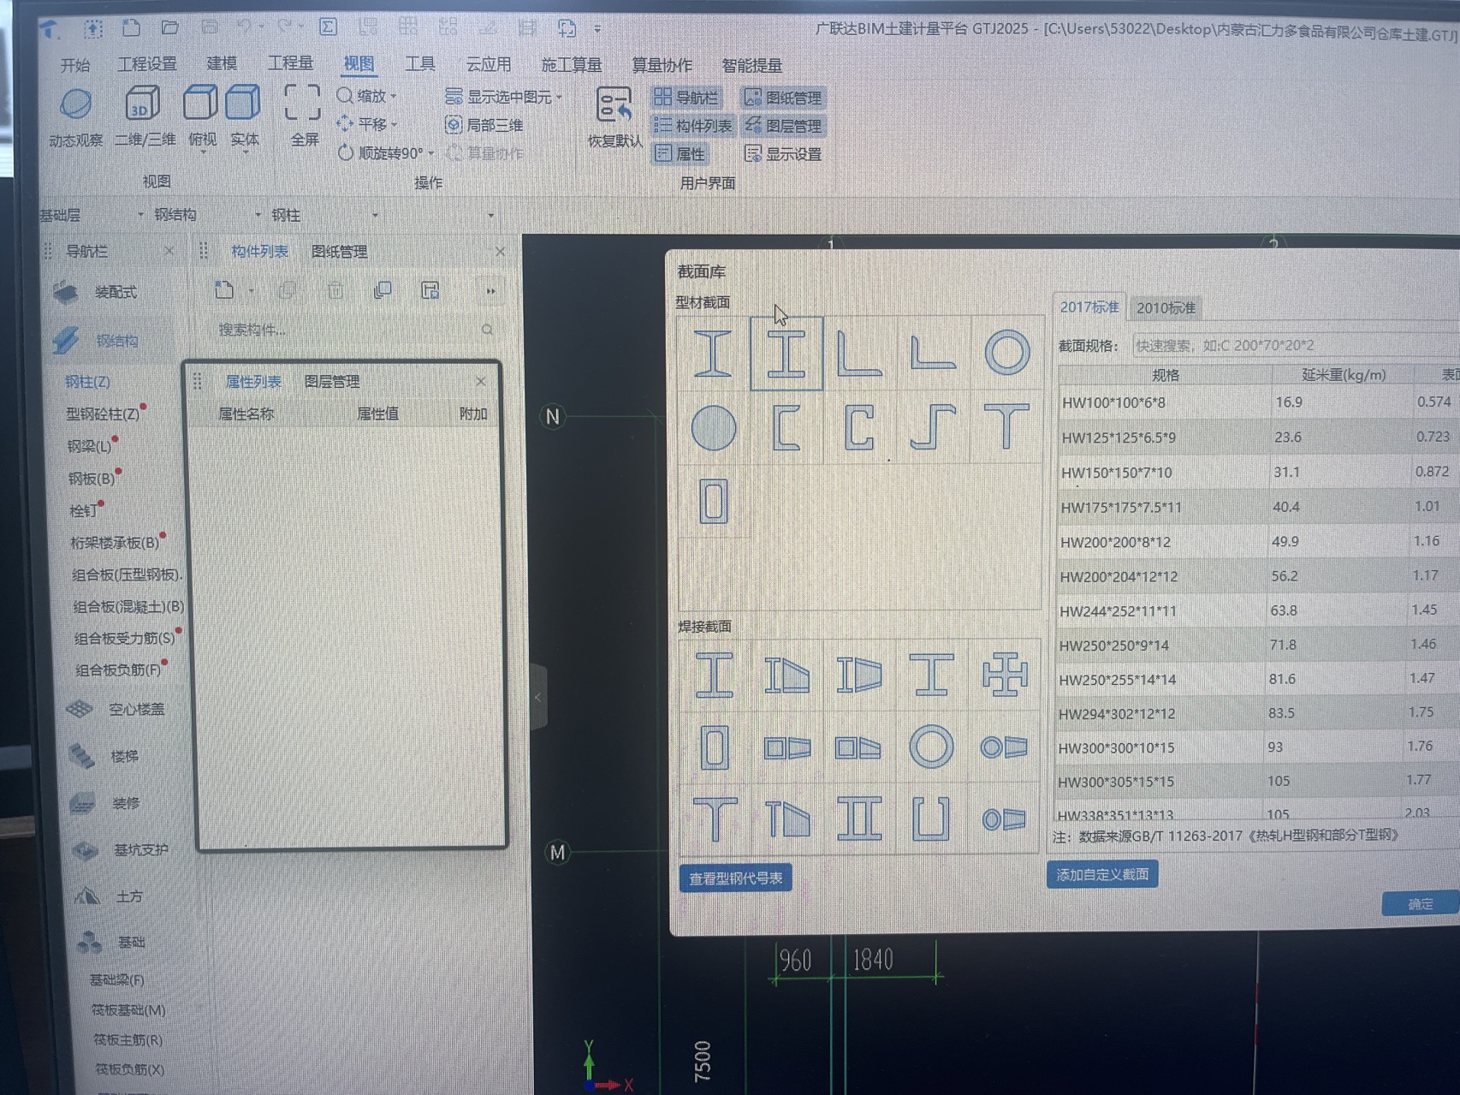Pick the rectangular tube profile section icon
The height and width of the screenshot is (1095, 1460).
pyautogui.click(x=713, y=501)
